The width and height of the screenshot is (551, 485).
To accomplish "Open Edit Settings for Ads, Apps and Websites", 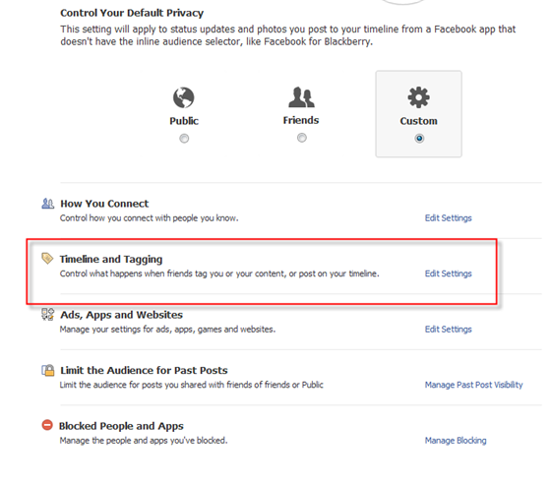I will click(x=448, y=329).
